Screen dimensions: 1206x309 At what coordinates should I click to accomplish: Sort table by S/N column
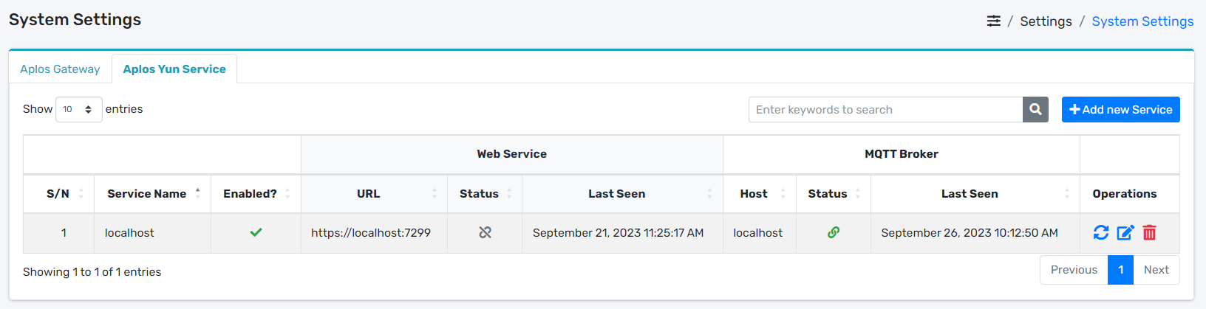[58, 194]
